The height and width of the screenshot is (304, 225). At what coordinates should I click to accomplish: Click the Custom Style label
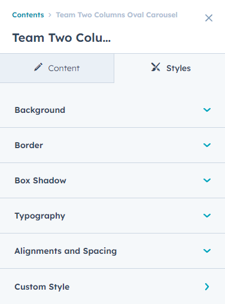click(x=42, y=287)
